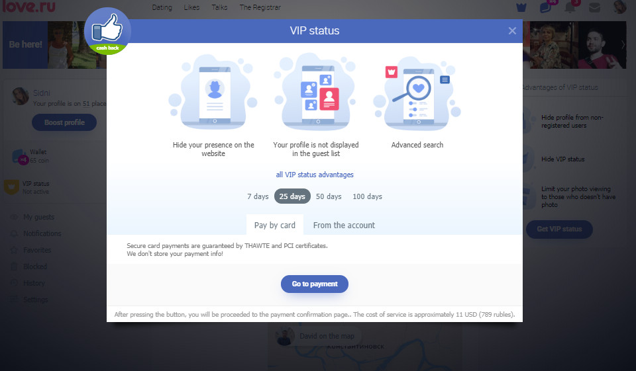Viewport: 636px width, 371px height.
Task: Advance the photo carousel with right arrow
Action: [623, 45]
